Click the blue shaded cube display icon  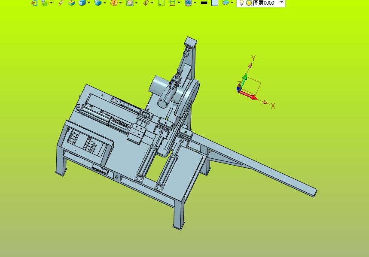pos(82,3)
